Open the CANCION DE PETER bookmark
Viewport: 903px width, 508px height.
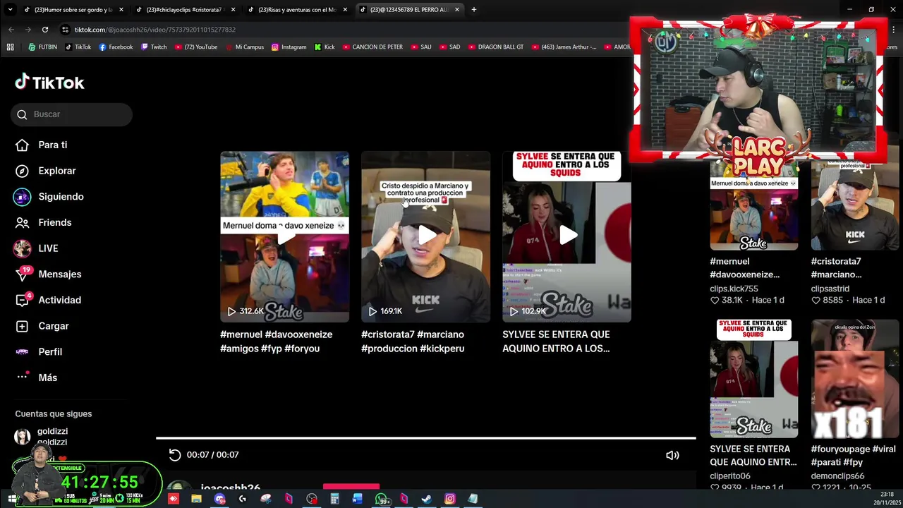pos(372,47)
